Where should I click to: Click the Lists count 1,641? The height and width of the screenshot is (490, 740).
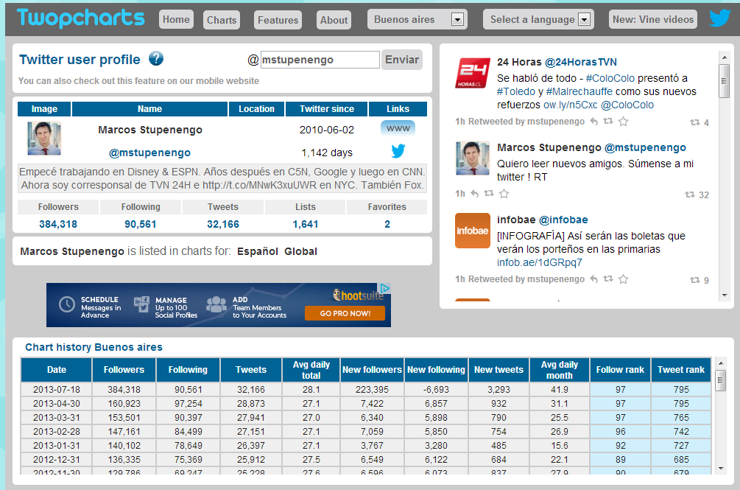306,224
